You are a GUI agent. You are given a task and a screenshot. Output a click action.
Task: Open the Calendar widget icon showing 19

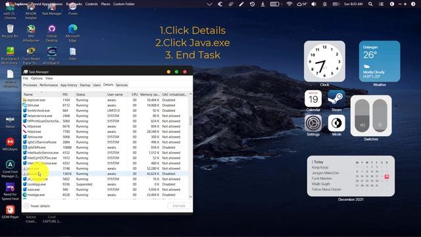[x=313, y=99]
